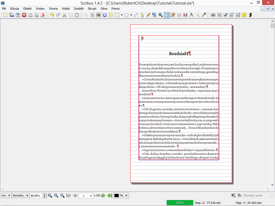
Task: Toggle the preview mode eye icon
Action: click(239, 196)
